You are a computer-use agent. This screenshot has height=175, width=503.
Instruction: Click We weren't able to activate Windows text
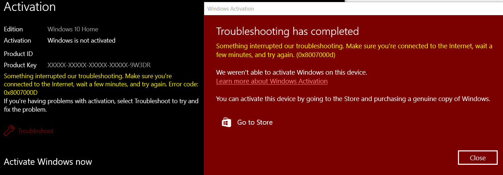click(292, 73)
